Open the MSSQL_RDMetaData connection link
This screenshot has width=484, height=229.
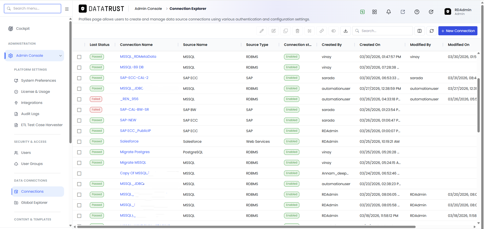138,56
